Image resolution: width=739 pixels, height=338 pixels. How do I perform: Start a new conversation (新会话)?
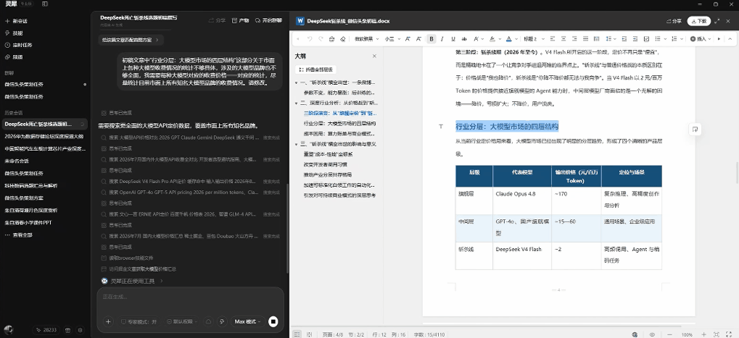16,21
